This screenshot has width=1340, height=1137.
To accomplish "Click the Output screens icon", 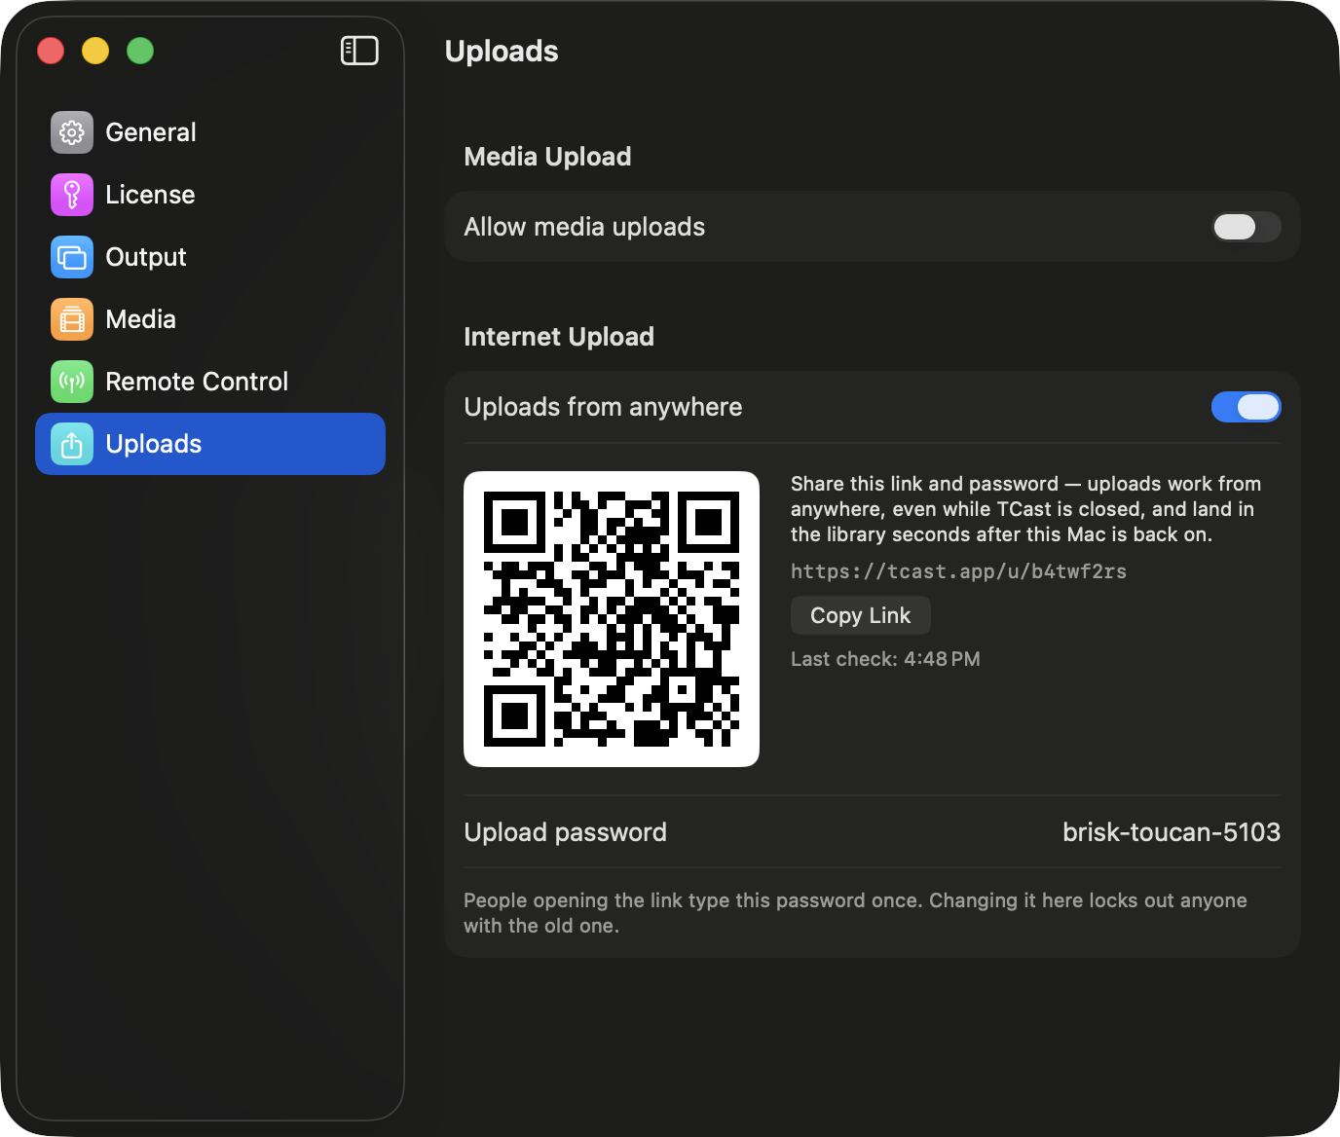I will [72, 257].
